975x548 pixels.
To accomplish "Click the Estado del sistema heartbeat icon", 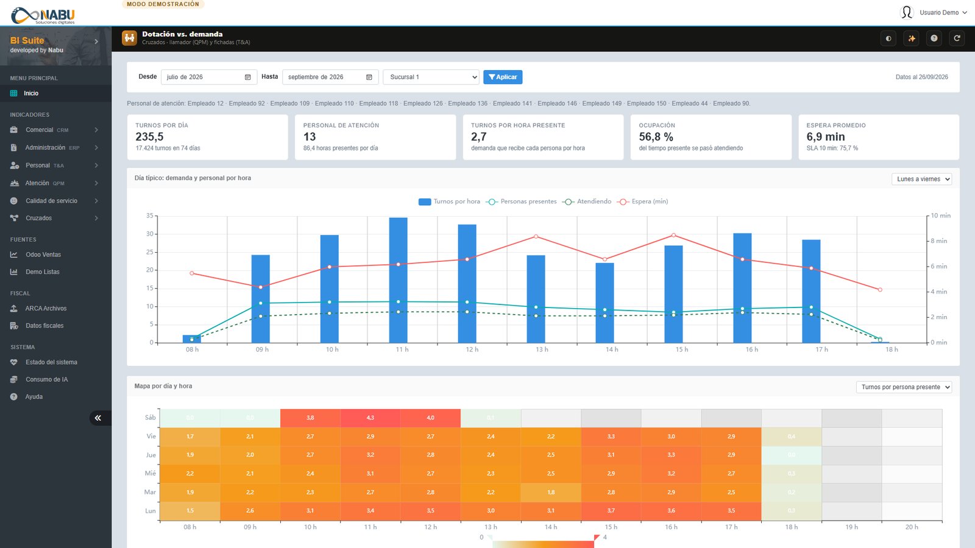I will click(x=14, y=362).
